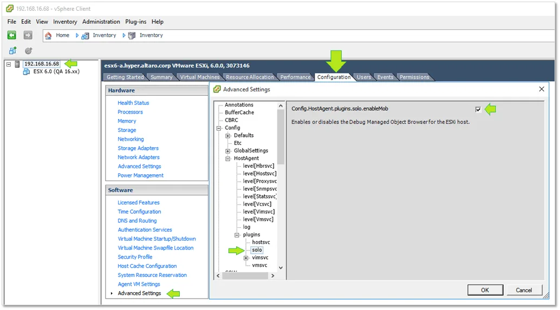The height and width of the screenshot is (310, 560).
Task: Open the Edit menu
Action: 26,22
